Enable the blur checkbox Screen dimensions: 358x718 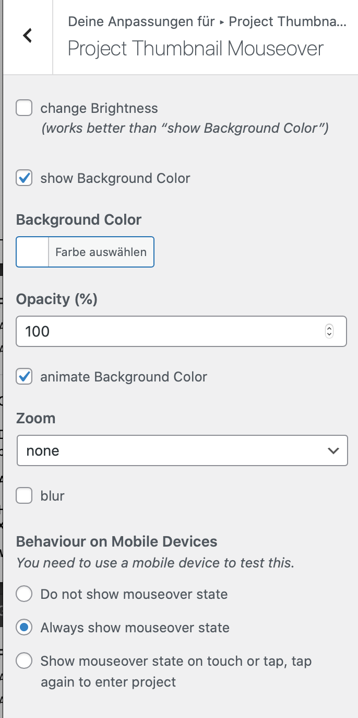click(x=24, y=495)
